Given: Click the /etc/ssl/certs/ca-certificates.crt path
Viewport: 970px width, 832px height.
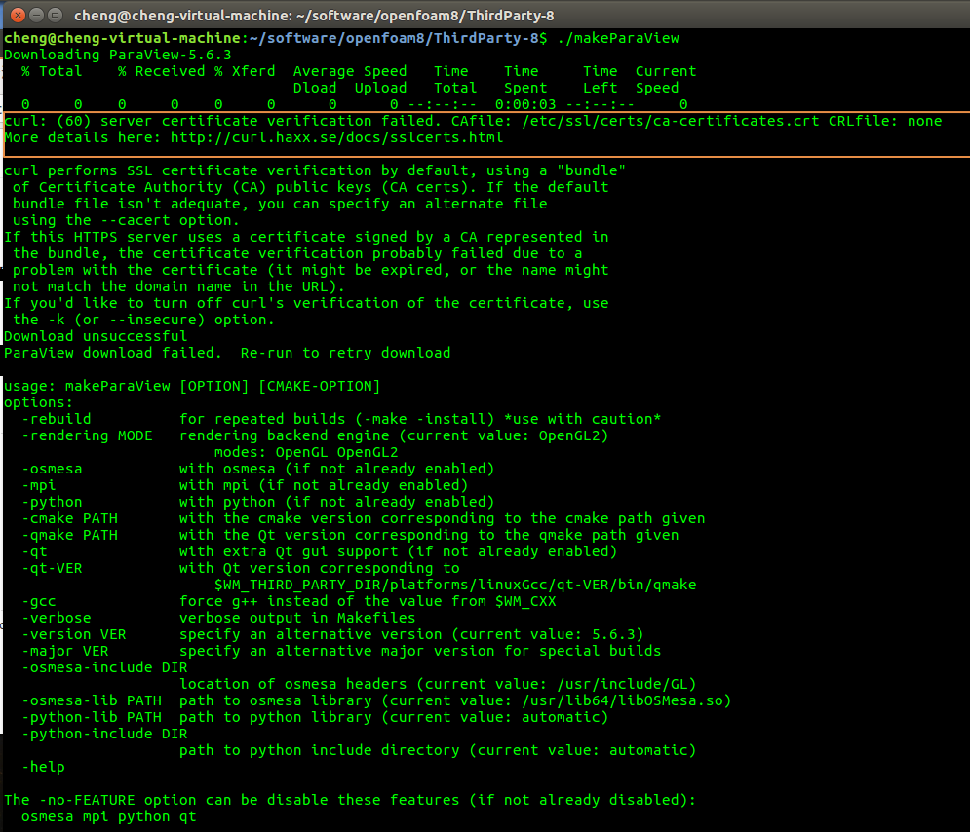Looking at the screenshot, I should point(671,121).
